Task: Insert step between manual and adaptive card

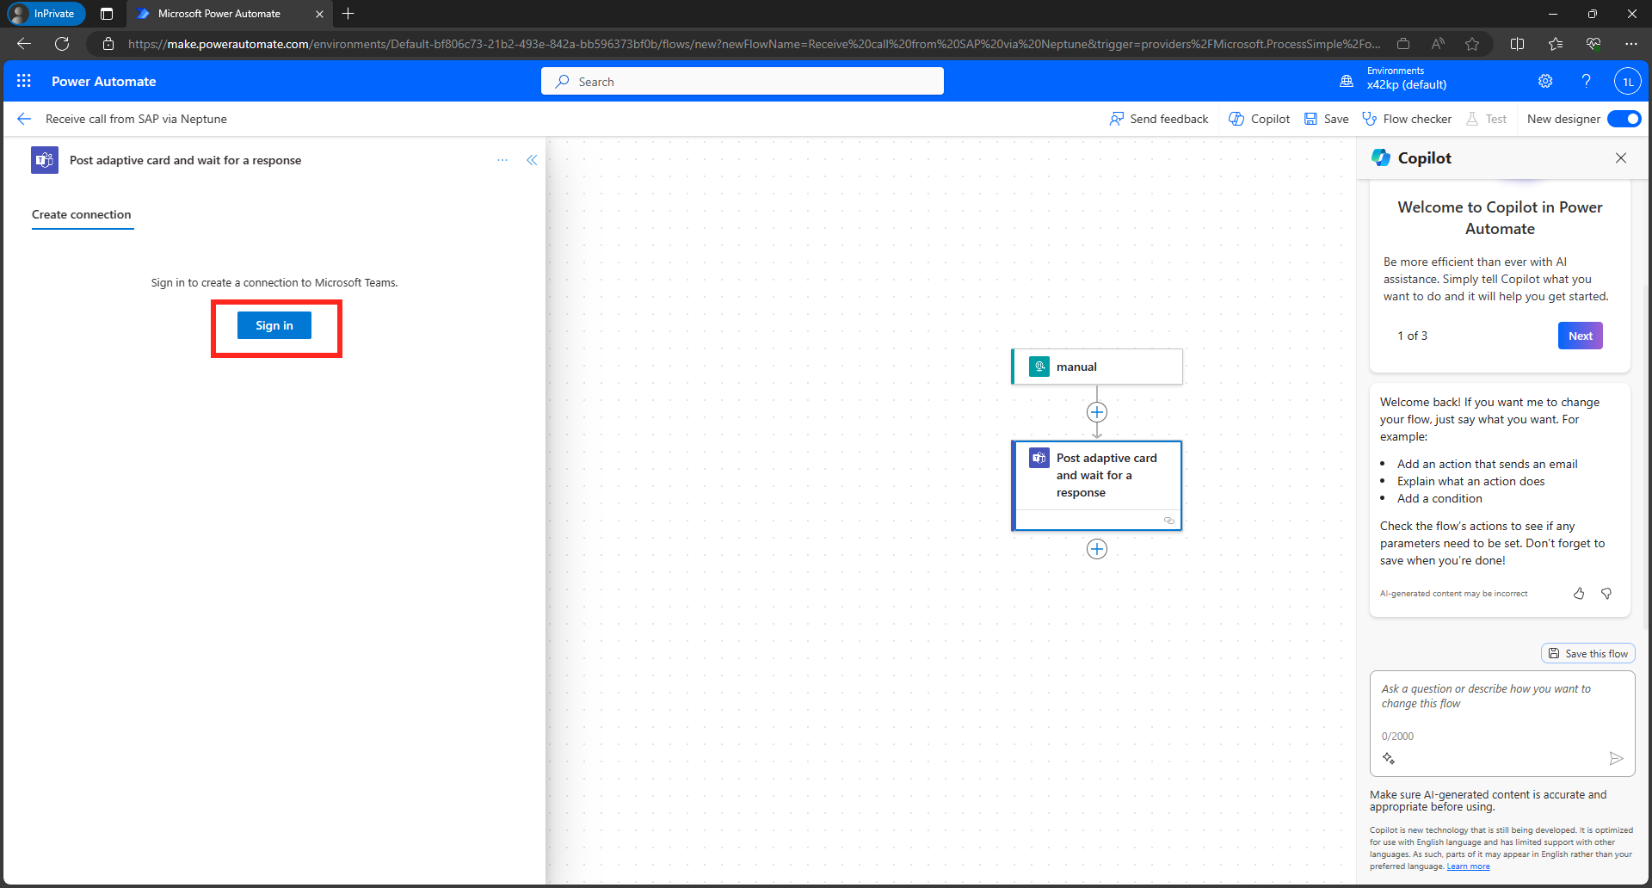Action: 1097,412
